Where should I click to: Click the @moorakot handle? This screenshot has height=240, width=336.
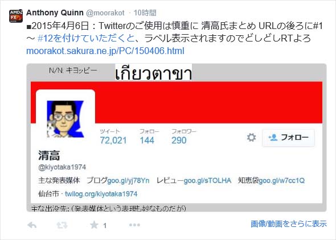pos(105,13)
